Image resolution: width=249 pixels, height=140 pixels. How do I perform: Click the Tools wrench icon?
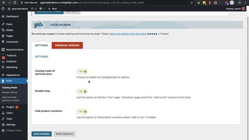(x=3, y=119)
